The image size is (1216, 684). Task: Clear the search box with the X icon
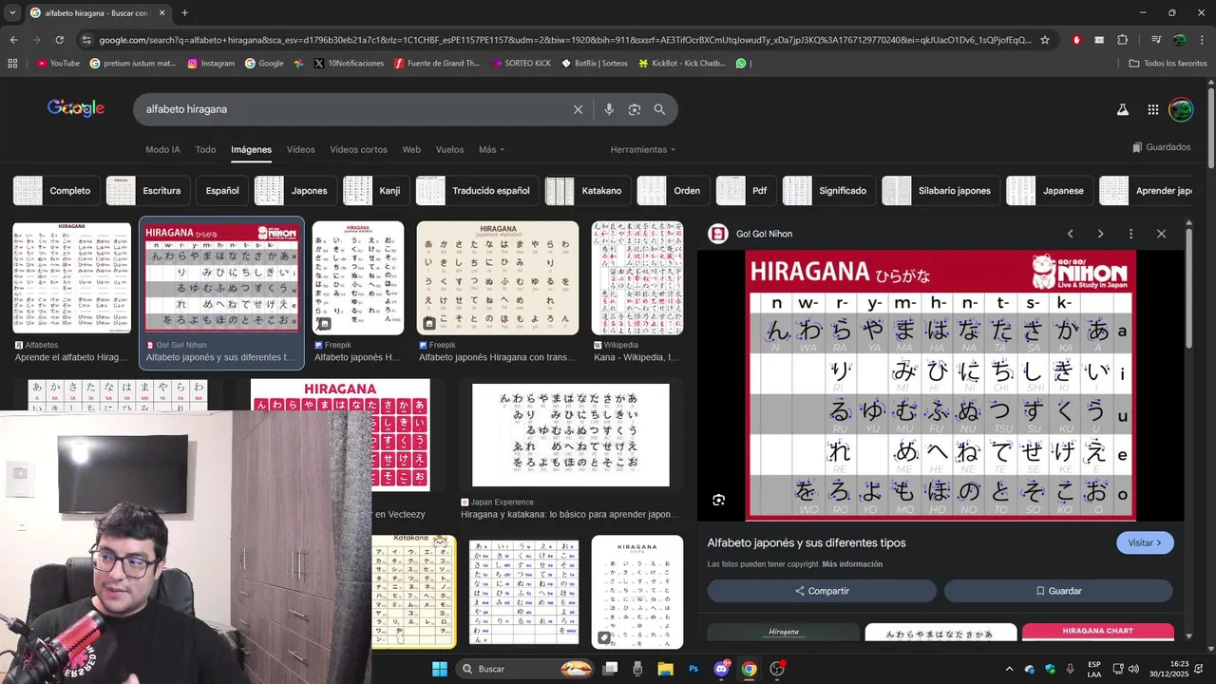(x=578, y=109)
